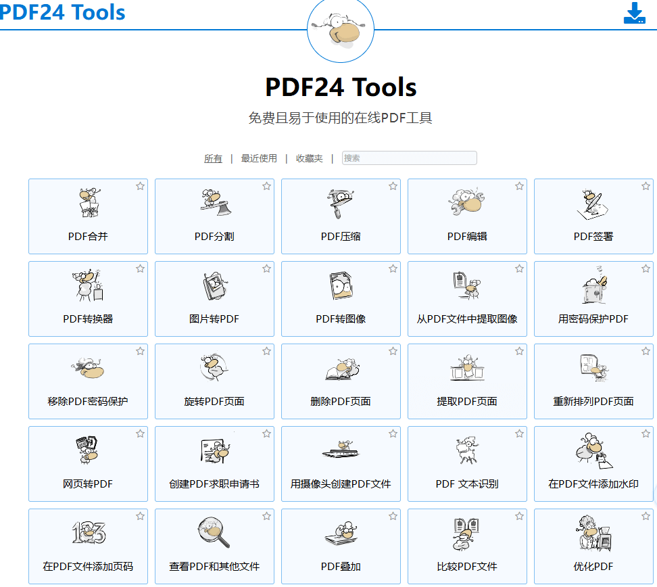Open the PDF转图像 tool icon
Screen dimensions: 657x587
(341, 285)
